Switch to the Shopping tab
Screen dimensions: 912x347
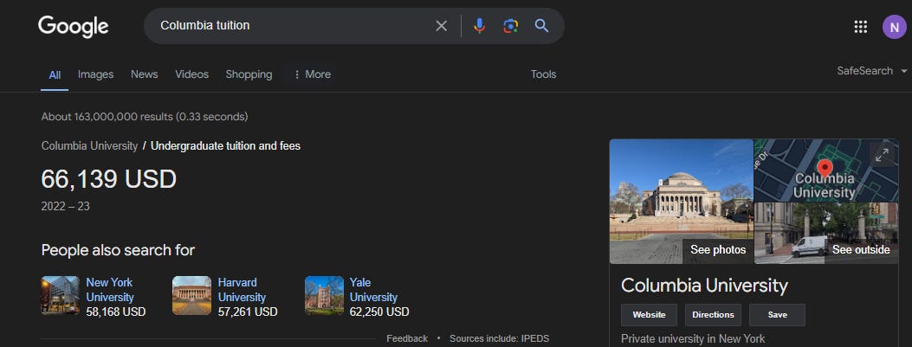pos(249,74)
